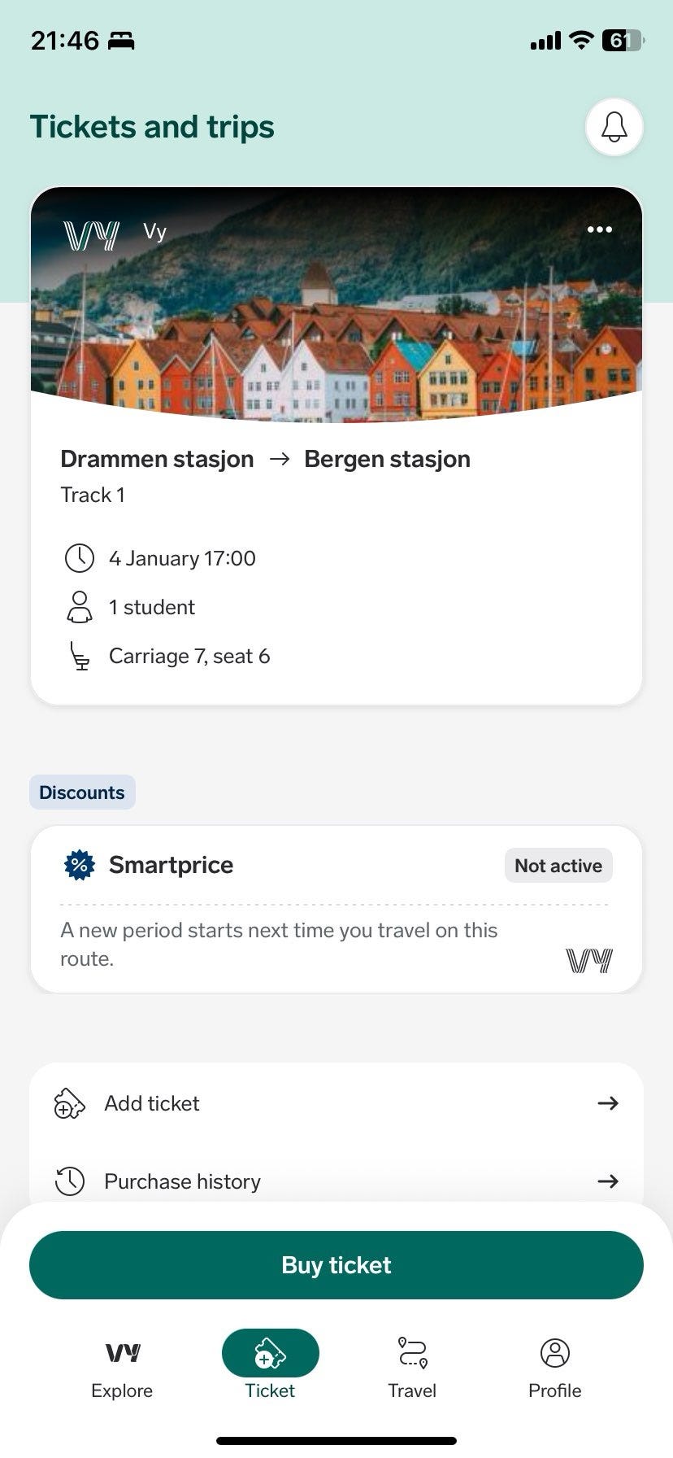Select the Discounts label chip
Image resolution: width=673 pixels, height=1458 pixels.
[x=82, y=792]
